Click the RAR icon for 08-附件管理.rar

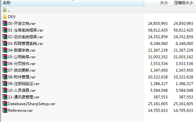(5, 77)
